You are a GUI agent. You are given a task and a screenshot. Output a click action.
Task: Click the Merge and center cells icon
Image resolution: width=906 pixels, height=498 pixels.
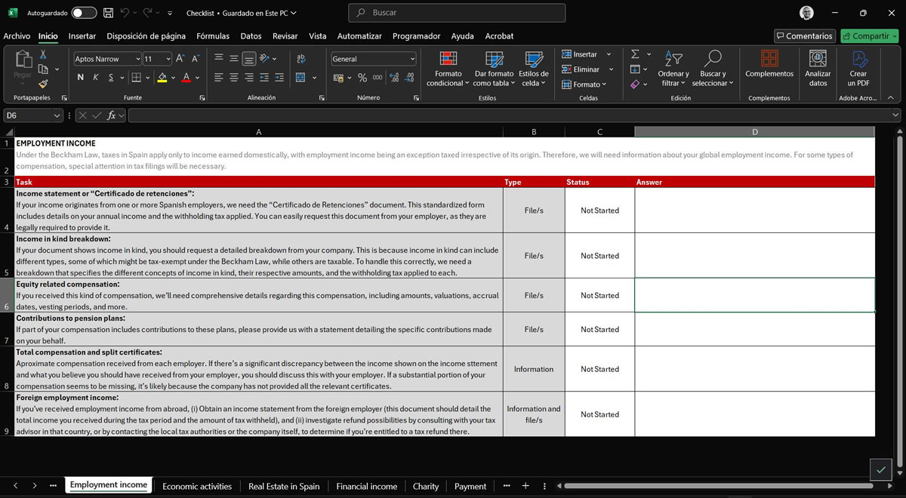tap(300, 78)
